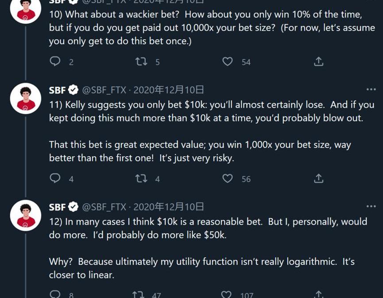Open SBF profile name on tweet 11
383x298 pixels.
58,90
